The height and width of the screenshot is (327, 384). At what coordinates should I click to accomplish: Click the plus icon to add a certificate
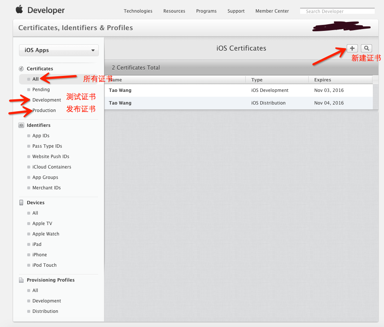tap(352, 48)
